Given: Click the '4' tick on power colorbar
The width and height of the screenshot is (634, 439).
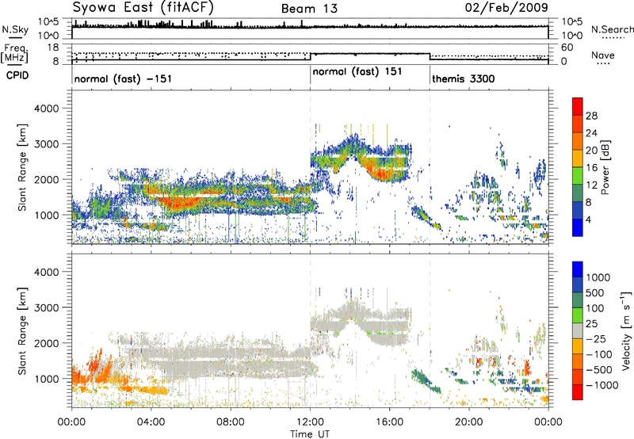Looking at the screenshot, I should [x=589, y=220].
